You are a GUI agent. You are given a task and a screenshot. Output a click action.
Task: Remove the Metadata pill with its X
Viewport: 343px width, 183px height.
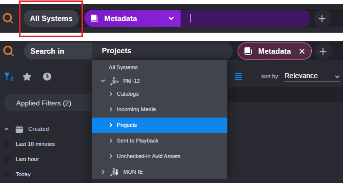point(302,51)
